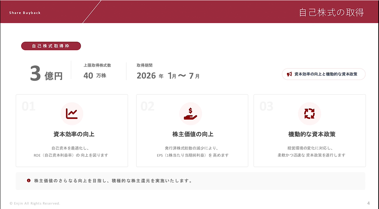Click the 上限取得株式数 label

(x=97, y=65)
